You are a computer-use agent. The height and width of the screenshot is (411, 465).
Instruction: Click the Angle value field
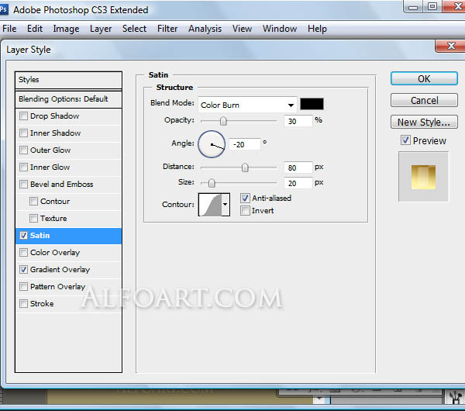[x=245, y=144]
